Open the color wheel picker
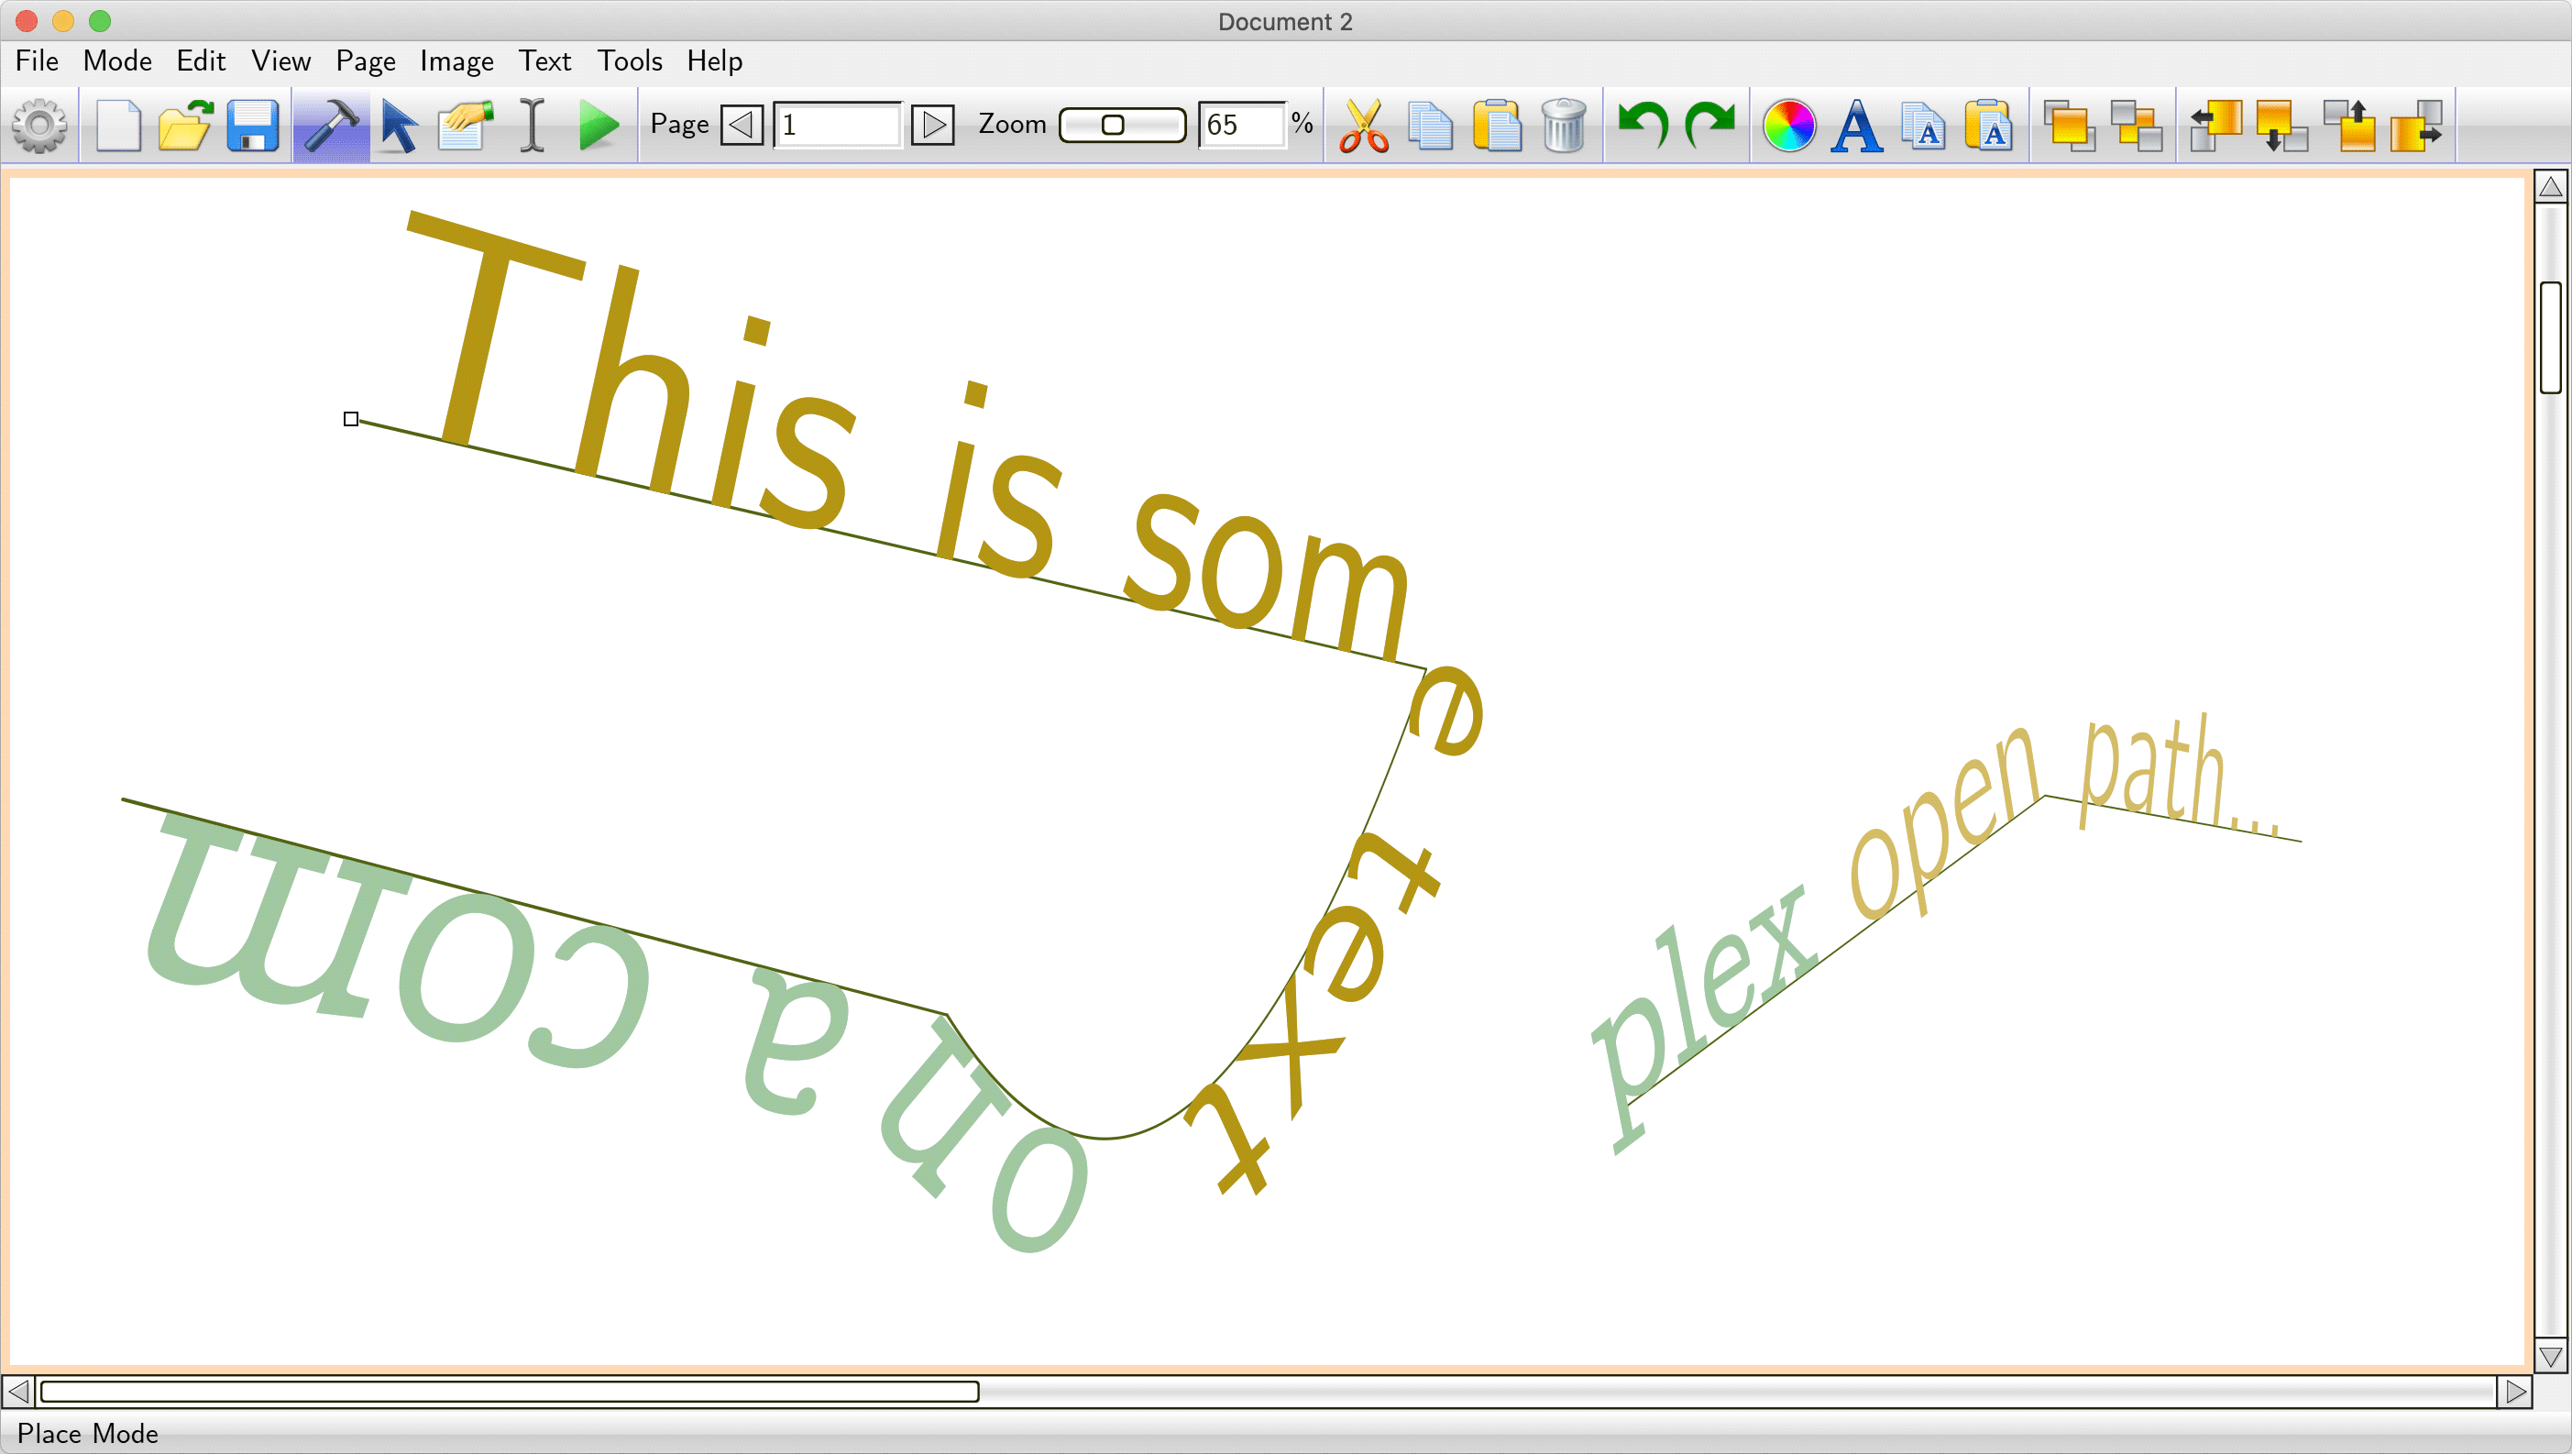The image size is (2572, 1454). pyautogui.click(x=1789, y=126)
